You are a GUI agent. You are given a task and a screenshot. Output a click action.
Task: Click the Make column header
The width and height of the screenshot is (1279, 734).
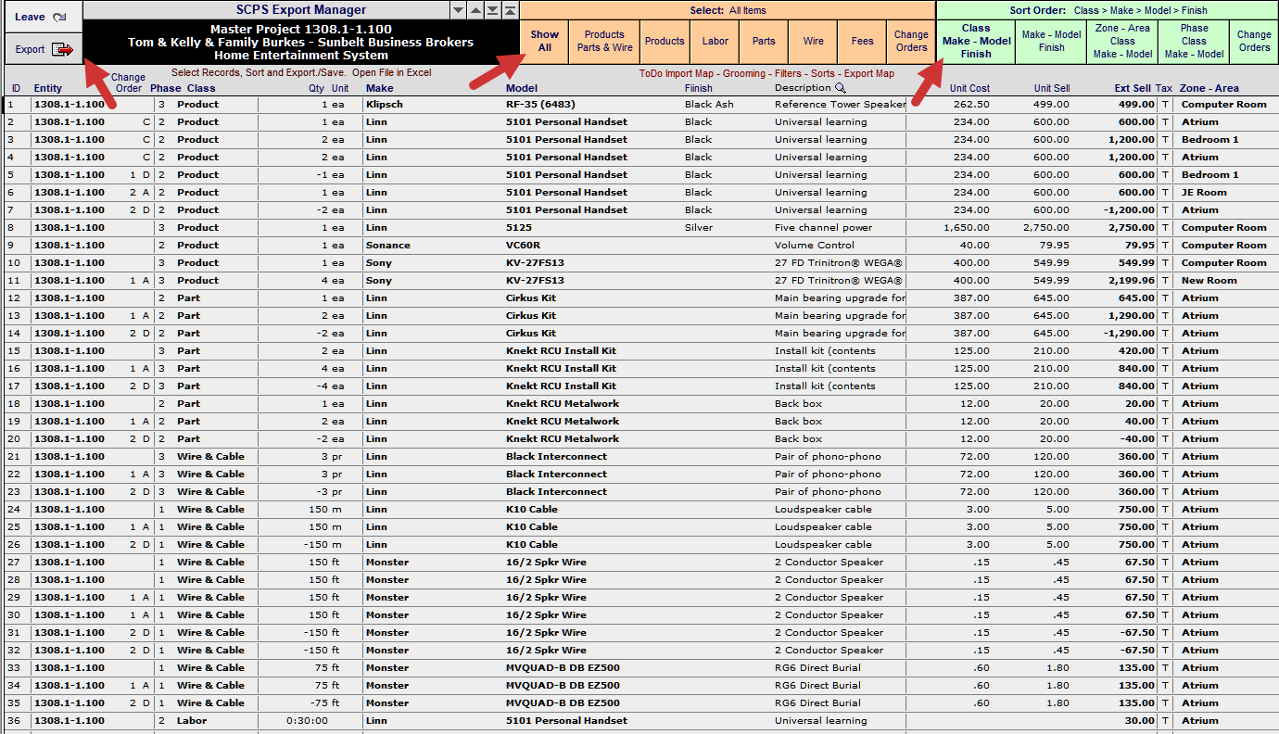click(x=379, y=89)
